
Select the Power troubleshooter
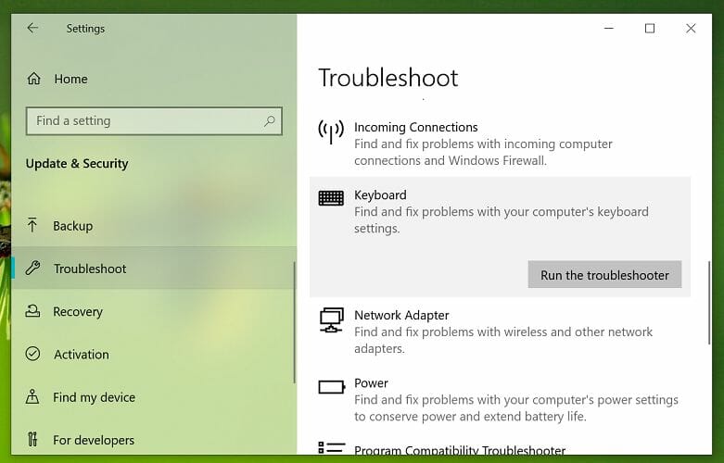500,399
